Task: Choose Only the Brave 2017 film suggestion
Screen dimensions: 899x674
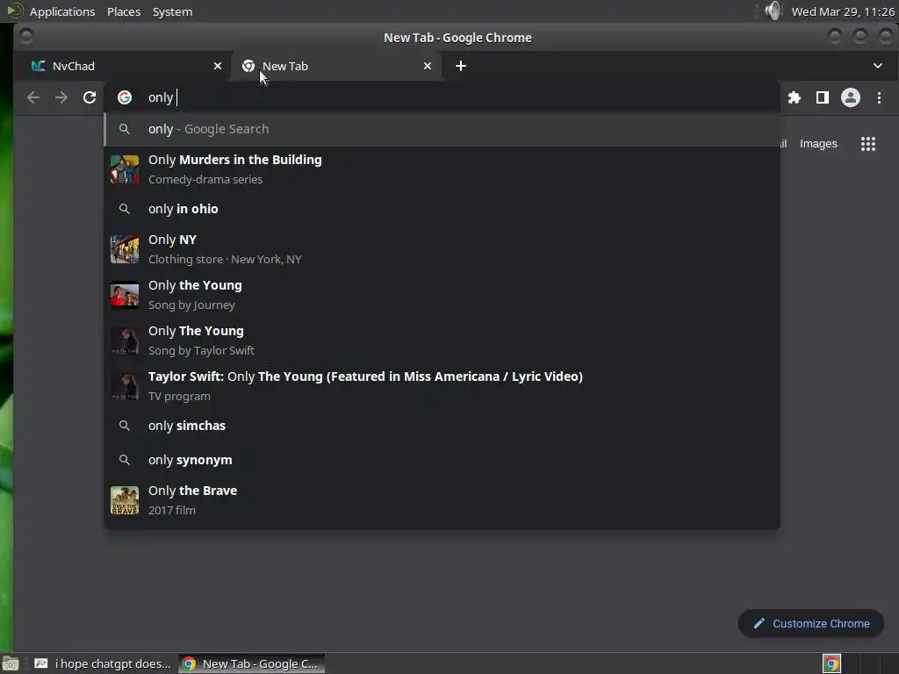Action: [x=442, y=499]
